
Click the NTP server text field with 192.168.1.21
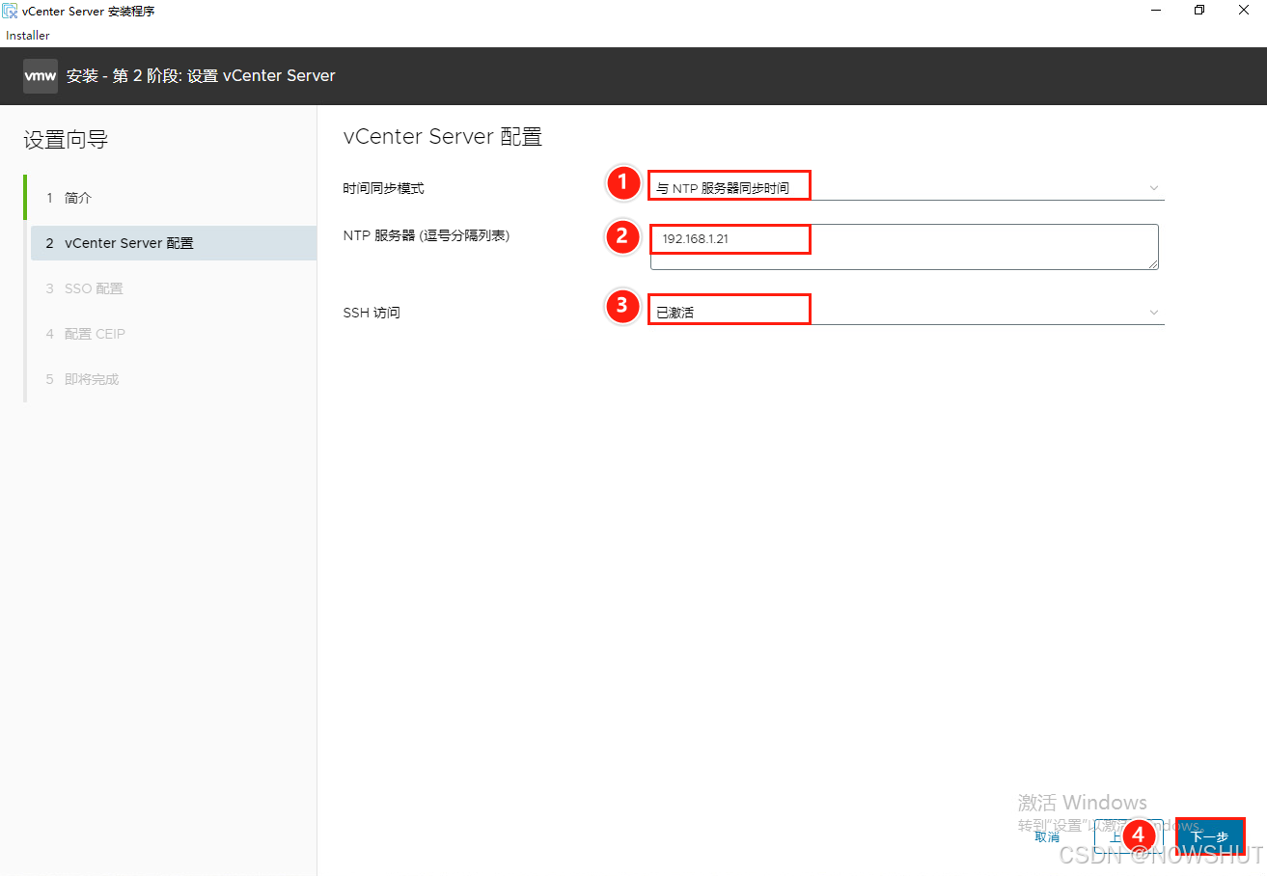904,247
